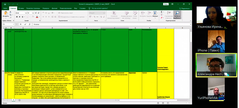Click the Insert Function fx icon
The image size is (239, 108).
30,24
